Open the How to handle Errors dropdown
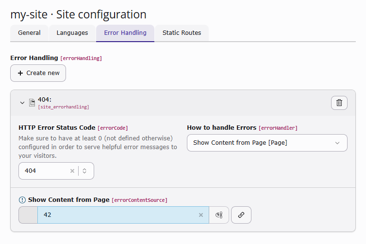 click(267, 143)
